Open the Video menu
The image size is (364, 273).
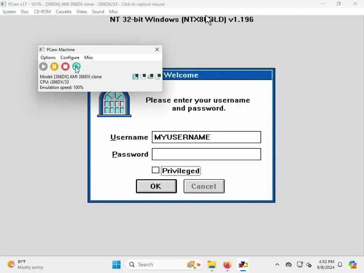(x=82, y=12)
